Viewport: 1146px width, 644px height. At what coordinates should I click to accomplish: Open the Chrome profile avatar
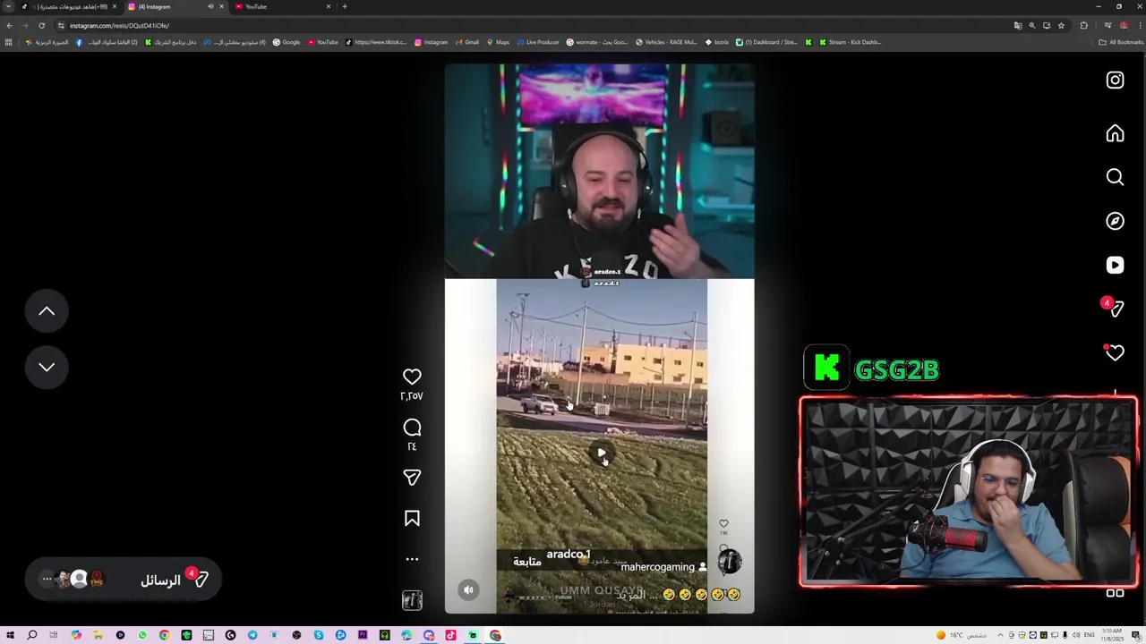pos(1124,25)
